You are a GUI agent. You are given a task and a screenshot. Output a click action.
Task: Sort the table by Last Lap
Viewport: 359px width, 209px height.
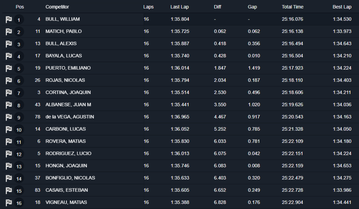click(x=179, y=7)
